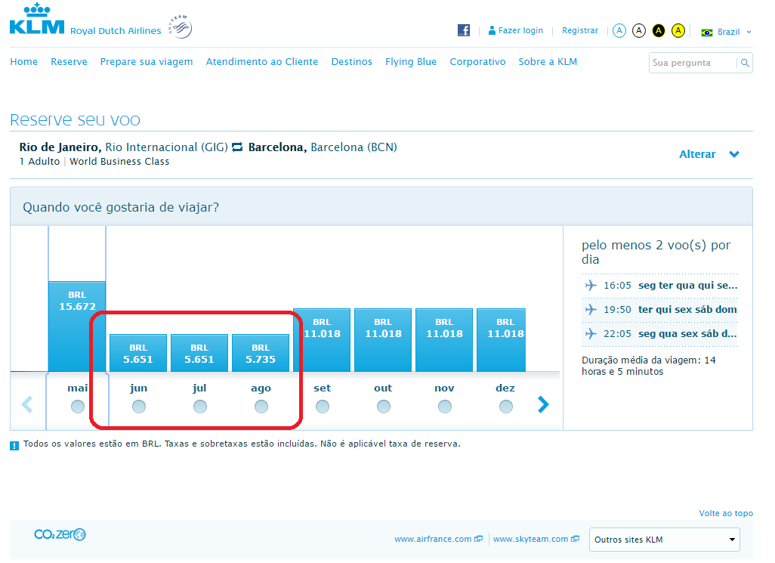The image size is (775, 563).
Task: Click the airplane icon beside 16:05 flight
Action: coord(590,285)
